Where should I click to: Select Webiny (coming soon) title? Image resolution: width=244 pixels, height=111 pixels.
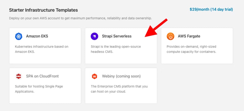point(121,76)
